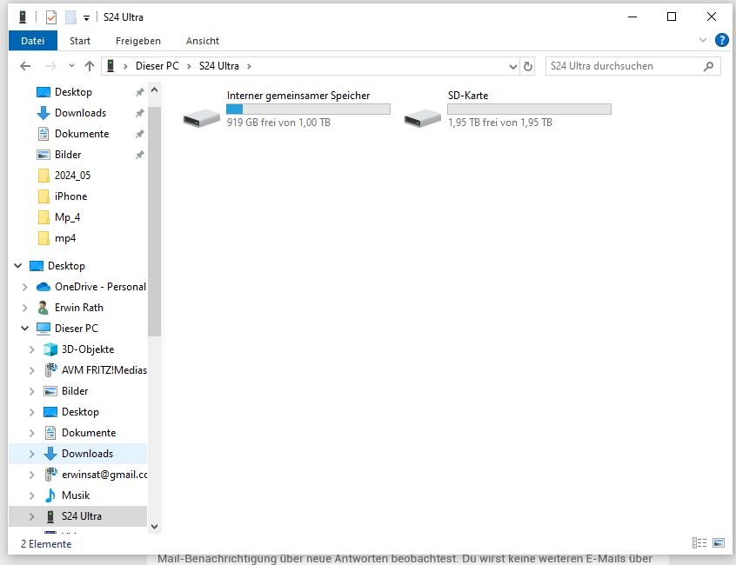Open pinned Bilder in quick access

[68, 155]
